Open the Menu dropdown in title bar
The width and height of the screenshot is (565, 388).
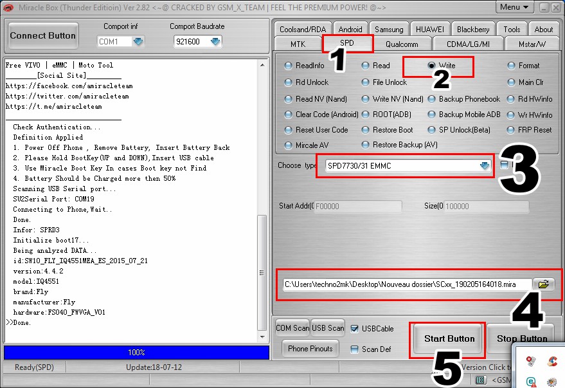516,7
